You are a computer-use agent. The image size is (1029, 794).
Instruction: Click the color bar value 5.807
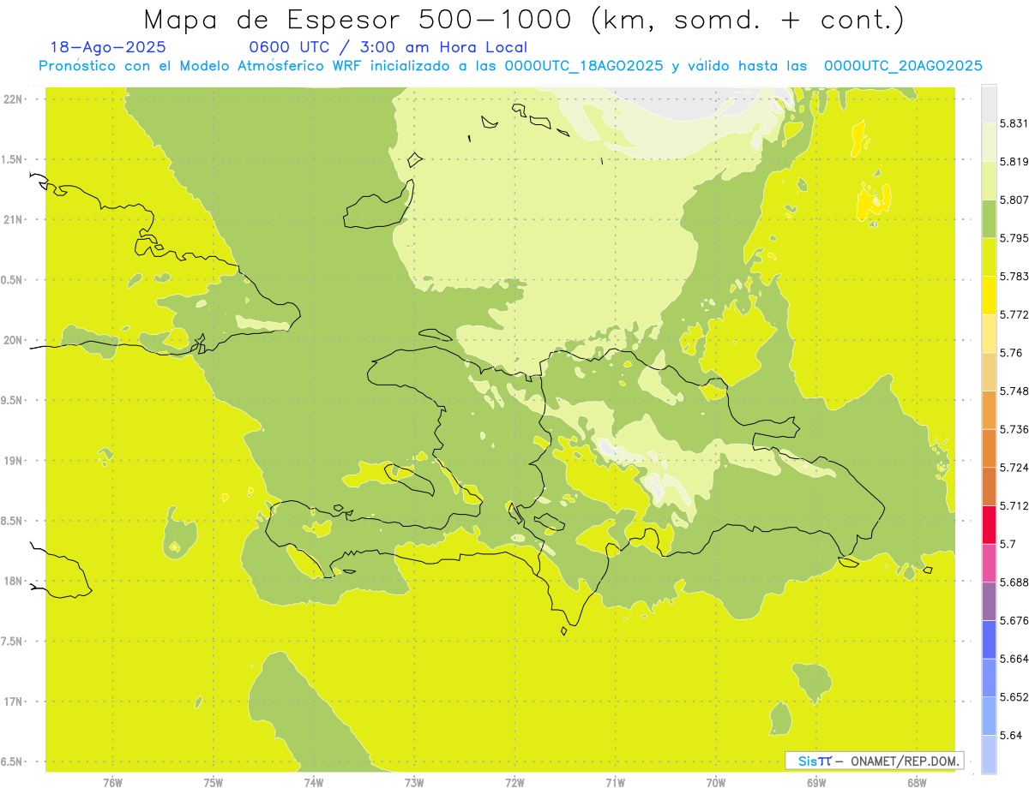coord(1014,200)
